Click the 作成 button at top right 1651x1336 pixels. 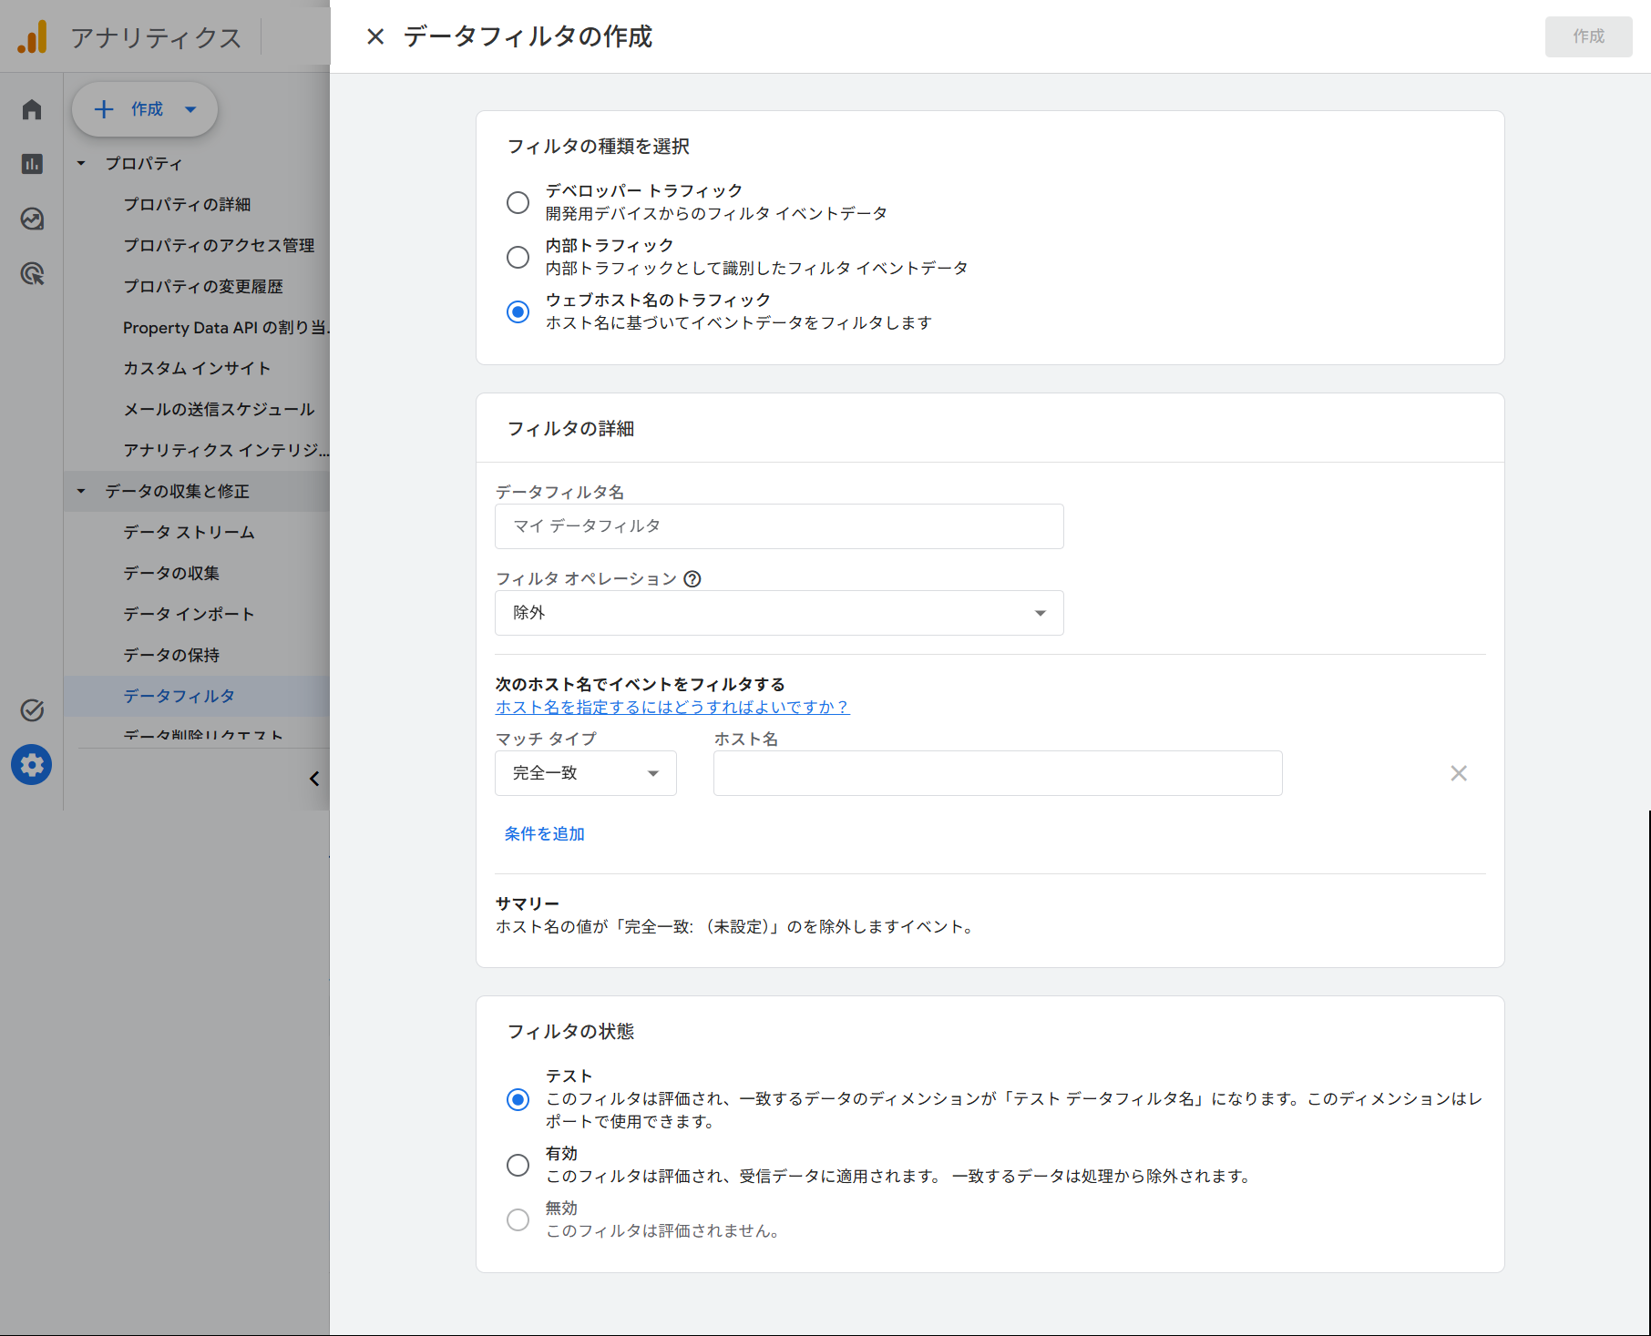(x=1588, y=36)
